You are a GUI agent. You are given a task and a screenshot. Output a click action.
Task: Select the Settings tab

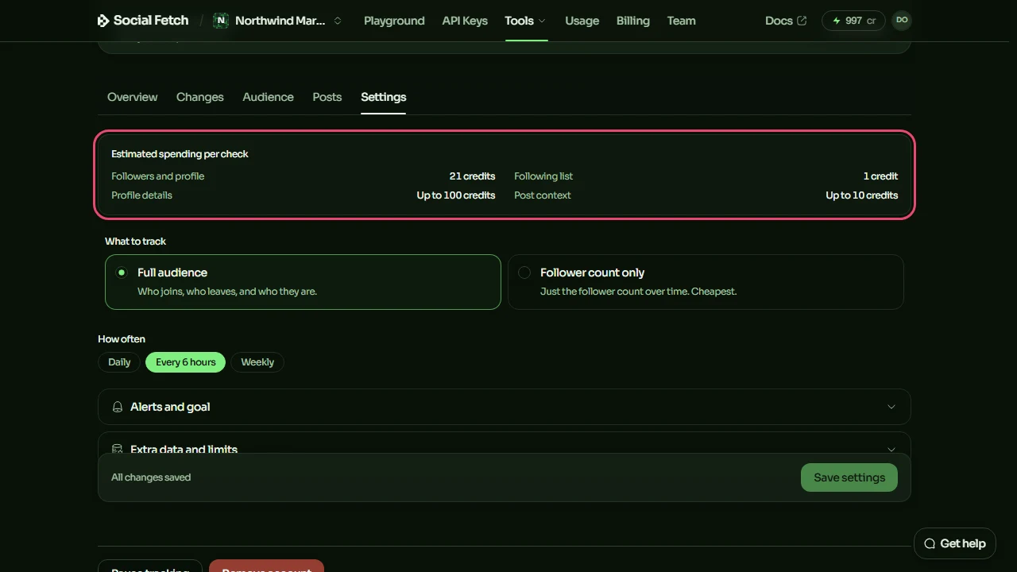point(384,97)
